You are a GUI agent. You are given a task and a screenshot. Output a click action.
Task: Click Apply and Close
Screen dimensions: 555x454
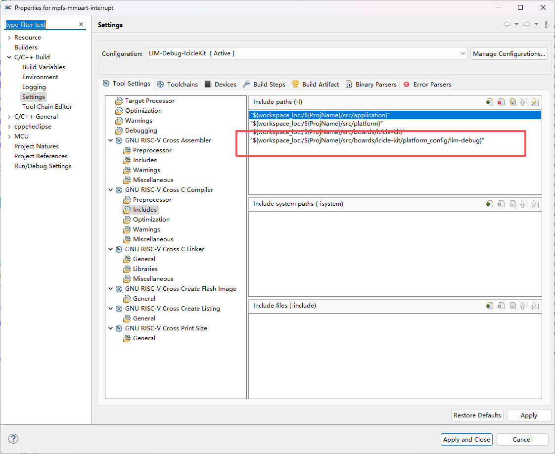(x=466, y=440)
